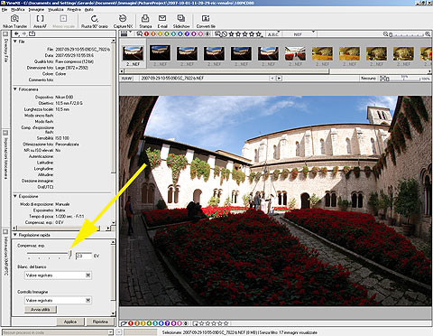The image size is (433, 336).
Task: Open the Finestra menu
Action: coord(74,9)
